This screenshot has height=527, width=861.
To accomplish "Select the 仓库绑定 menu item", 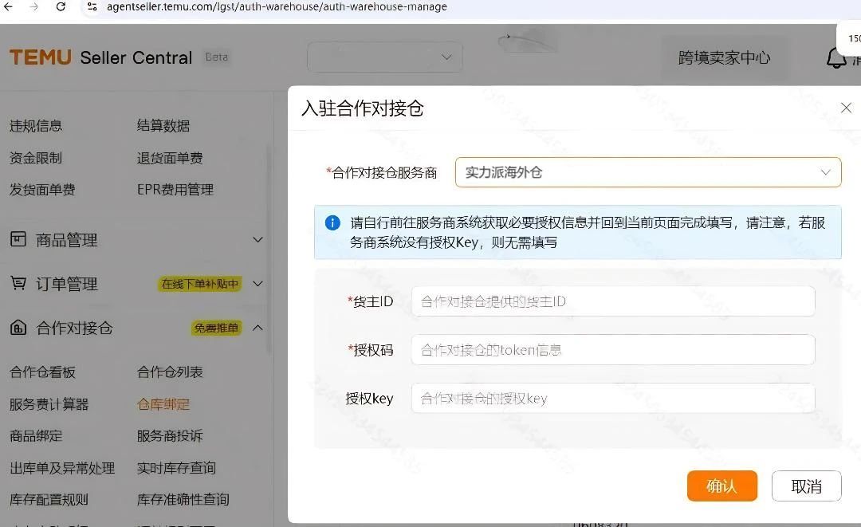I will click(163, 404).
